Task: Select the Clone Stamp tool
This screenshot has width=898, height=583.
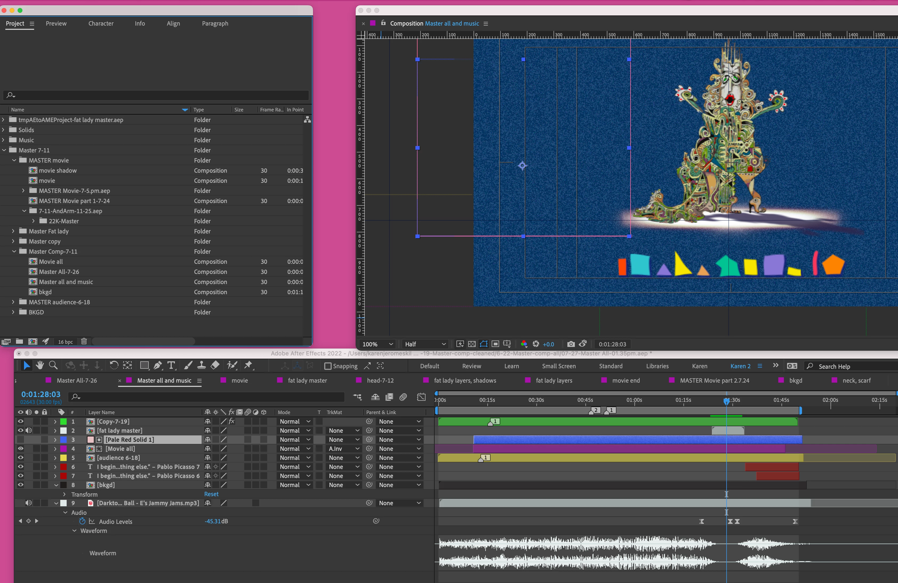Action: pos(202,365)
